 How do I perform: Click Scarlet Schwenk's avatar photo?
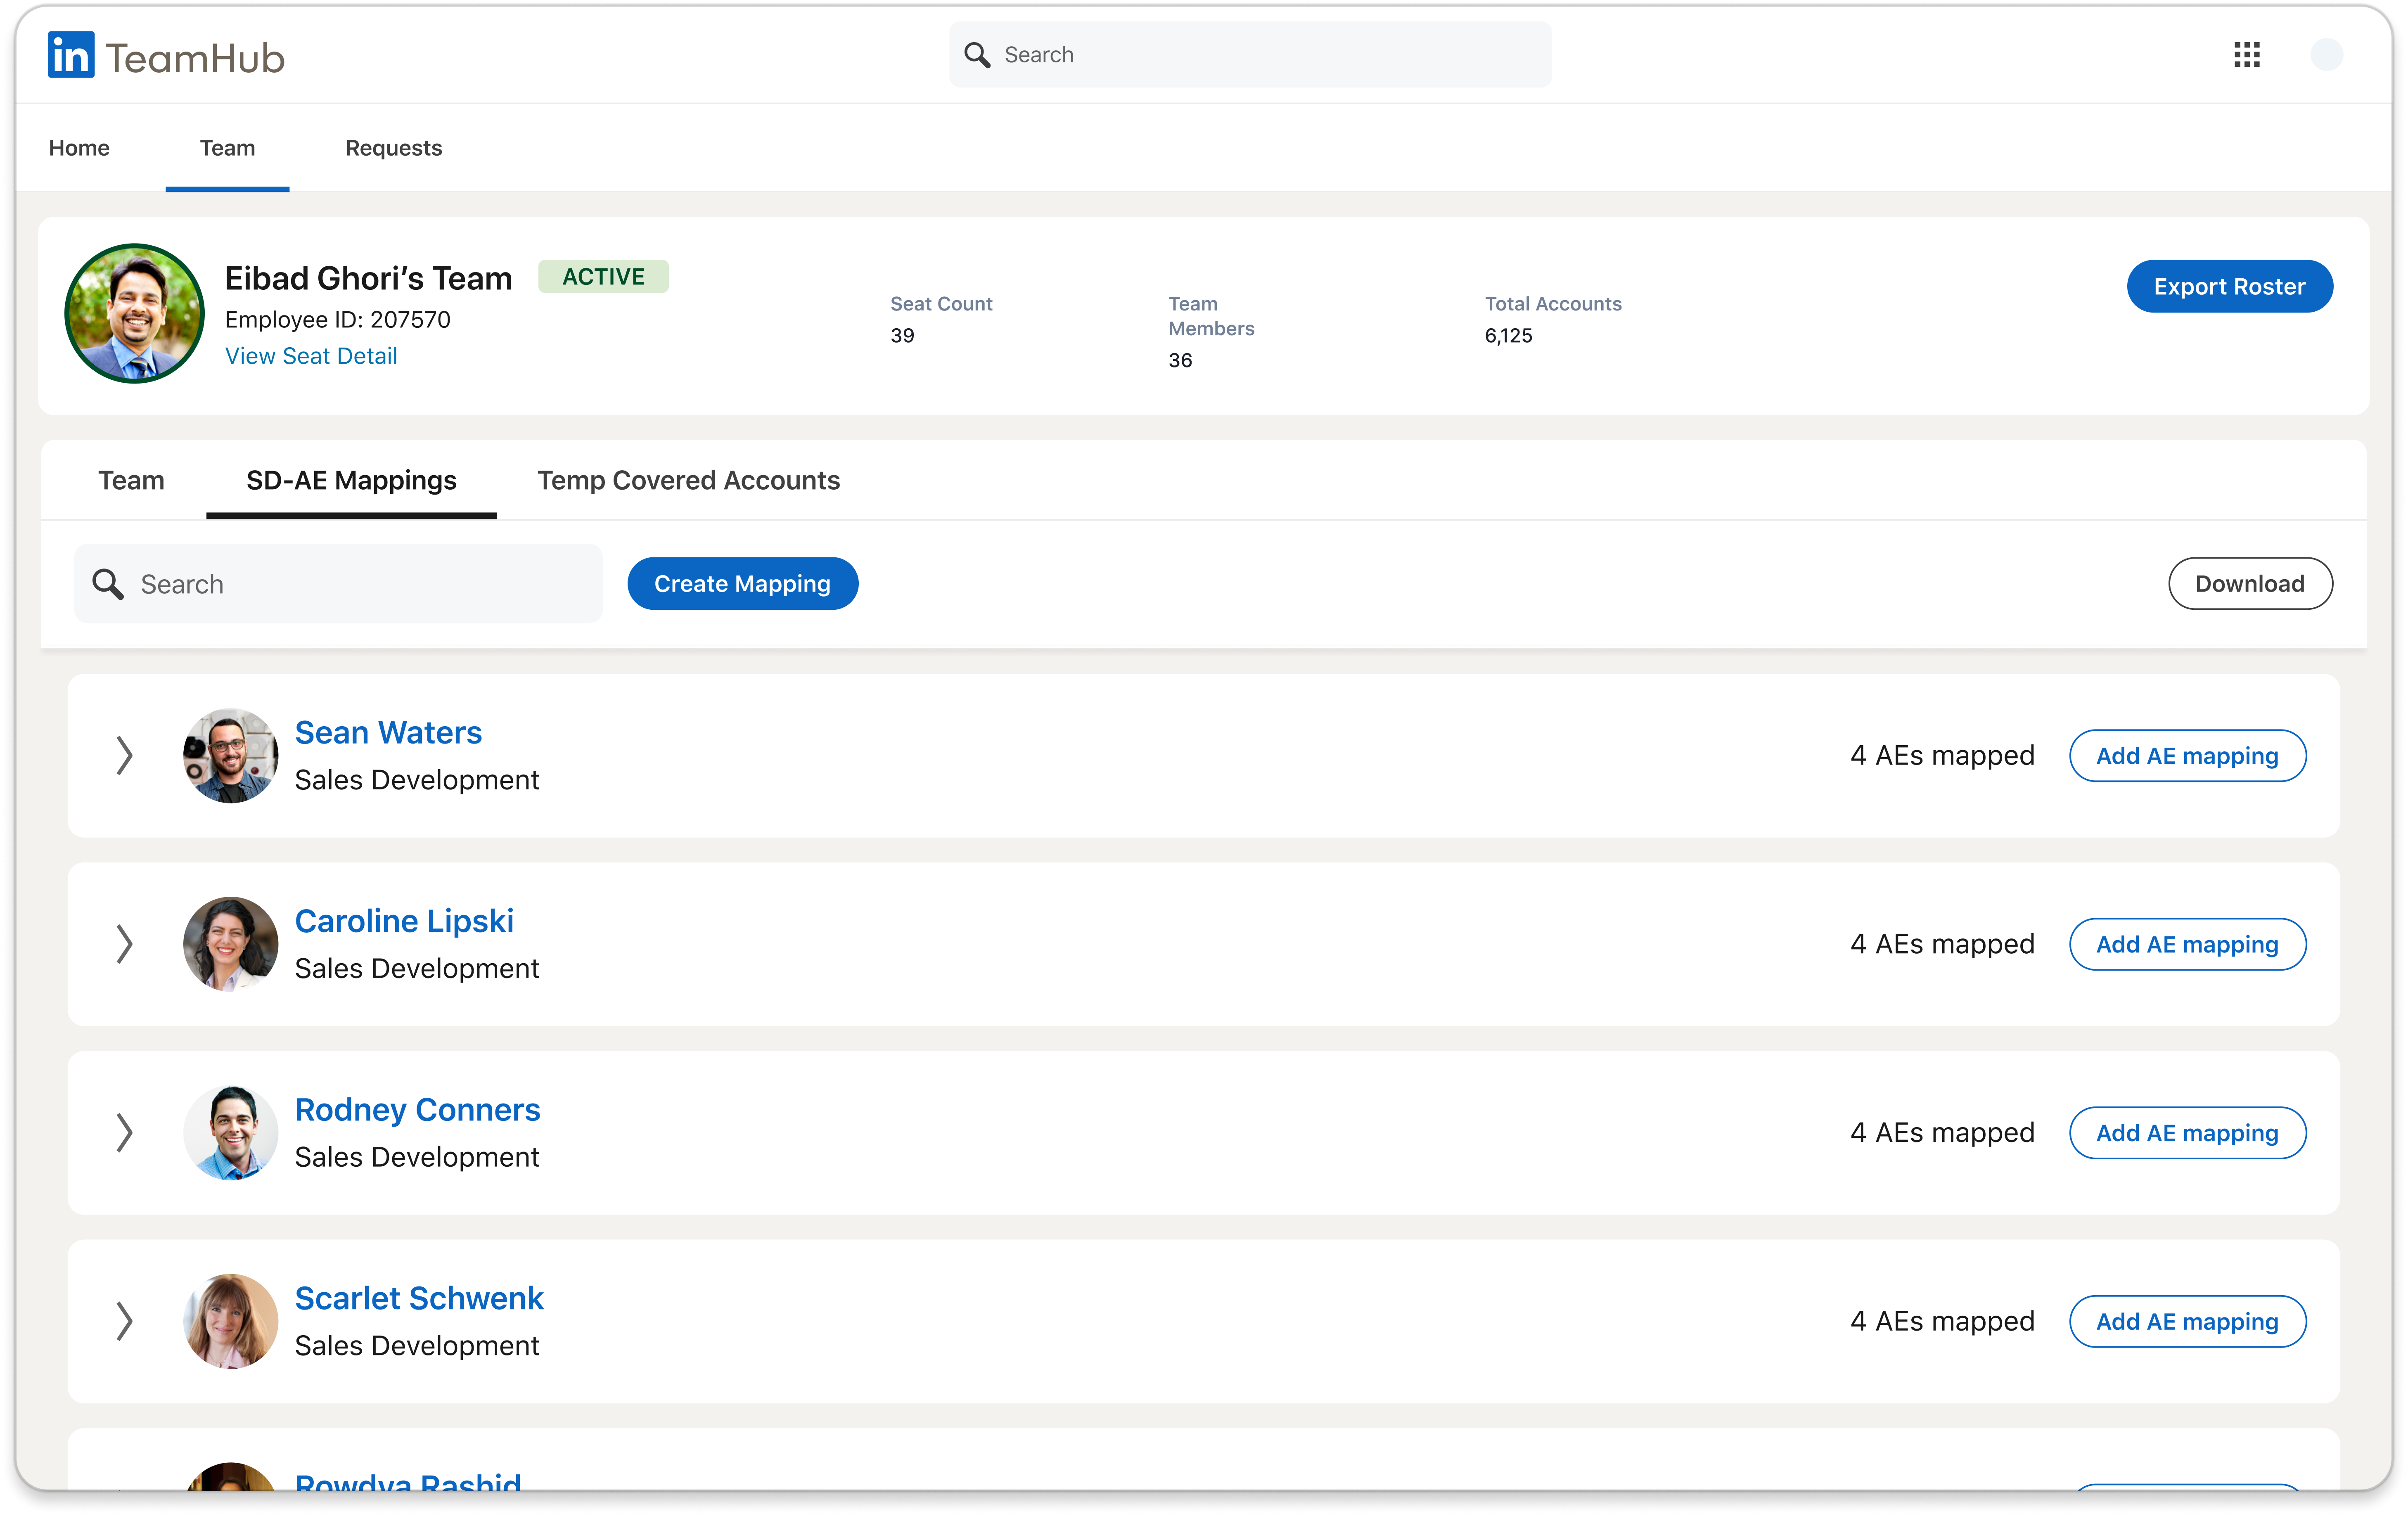click(231, 1321)
